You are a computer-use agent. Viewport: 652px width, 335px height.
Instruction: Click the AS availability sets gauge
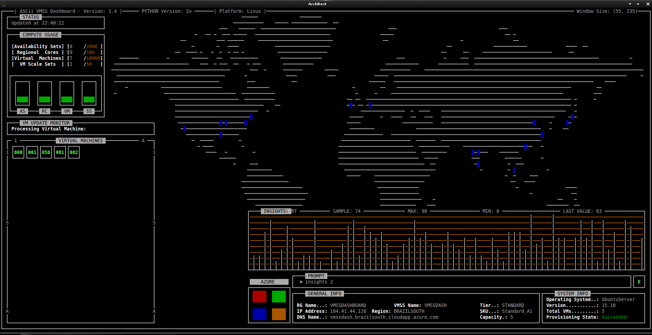pyautogui.click(x=23, y=93)
